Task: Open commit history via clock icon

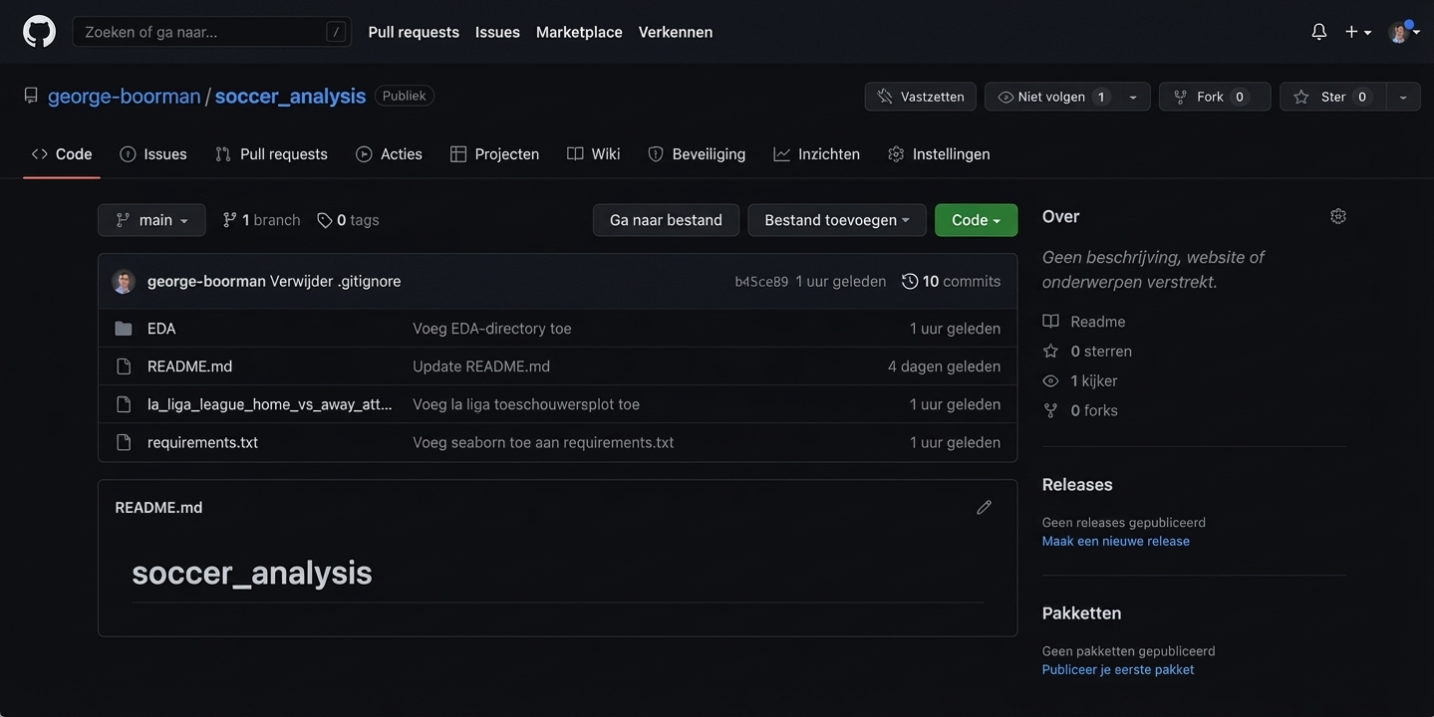Action: pyautogui.click(x=909, y=282)
